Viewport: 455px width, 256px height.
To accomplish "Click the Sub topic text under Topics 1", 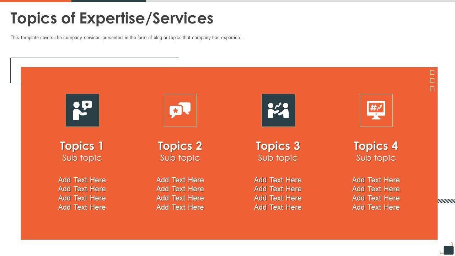I will [82, 158].
